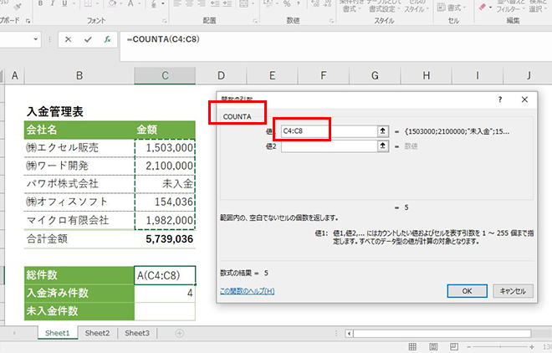552x353 pixels.
Task: Click the cancel (X) formula bar icon
Action: (68, 39)
